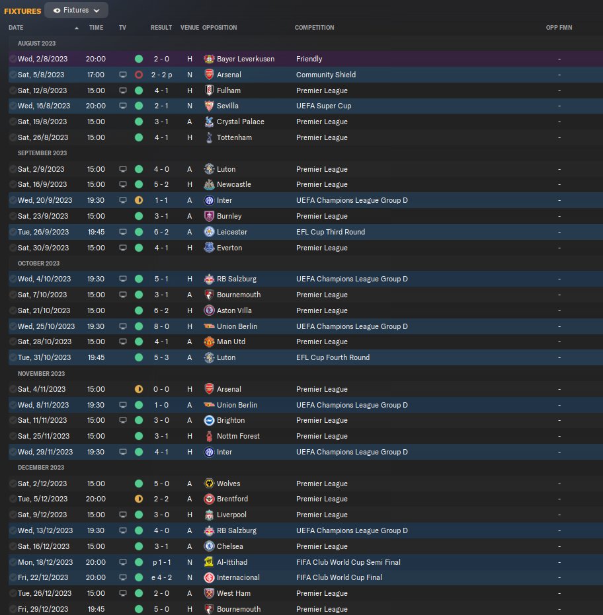Click the green win indicator for Fulham match

[139, 90]
